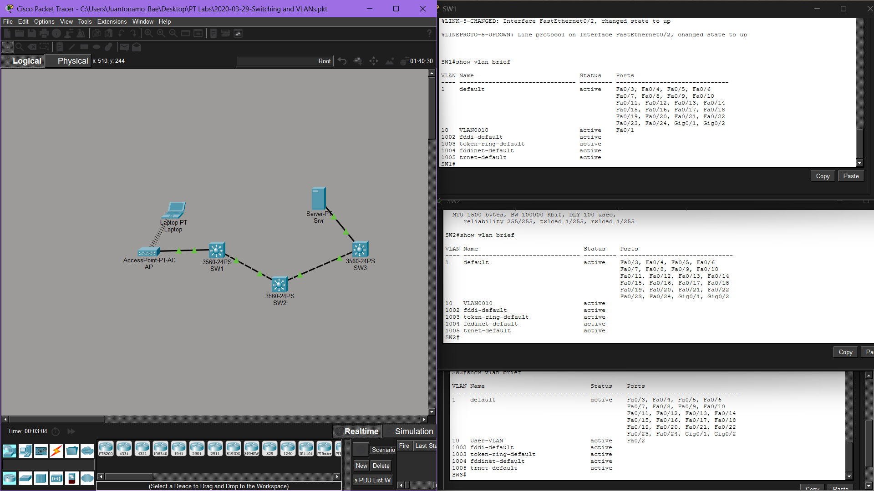Click the device list horizontal scrollbar thumb

point(129,476)
